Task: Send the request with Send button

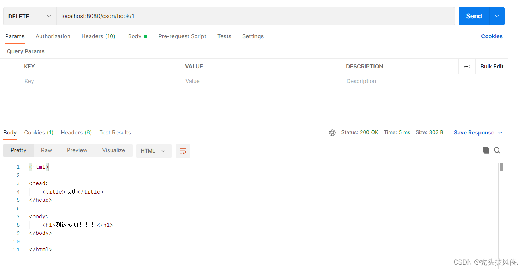Action: click(474, 16)
